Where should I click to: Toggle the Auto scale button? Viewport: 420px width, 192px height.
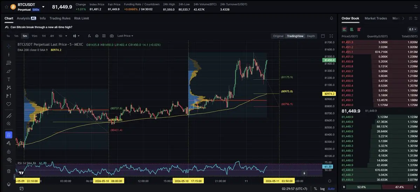331,189
